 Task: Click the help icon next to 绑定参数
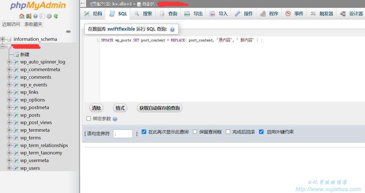click(115, 119)
